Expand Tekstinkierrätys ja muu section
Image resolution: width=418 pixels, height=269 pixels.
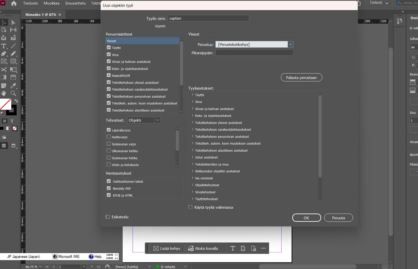(x=193, y=164)
